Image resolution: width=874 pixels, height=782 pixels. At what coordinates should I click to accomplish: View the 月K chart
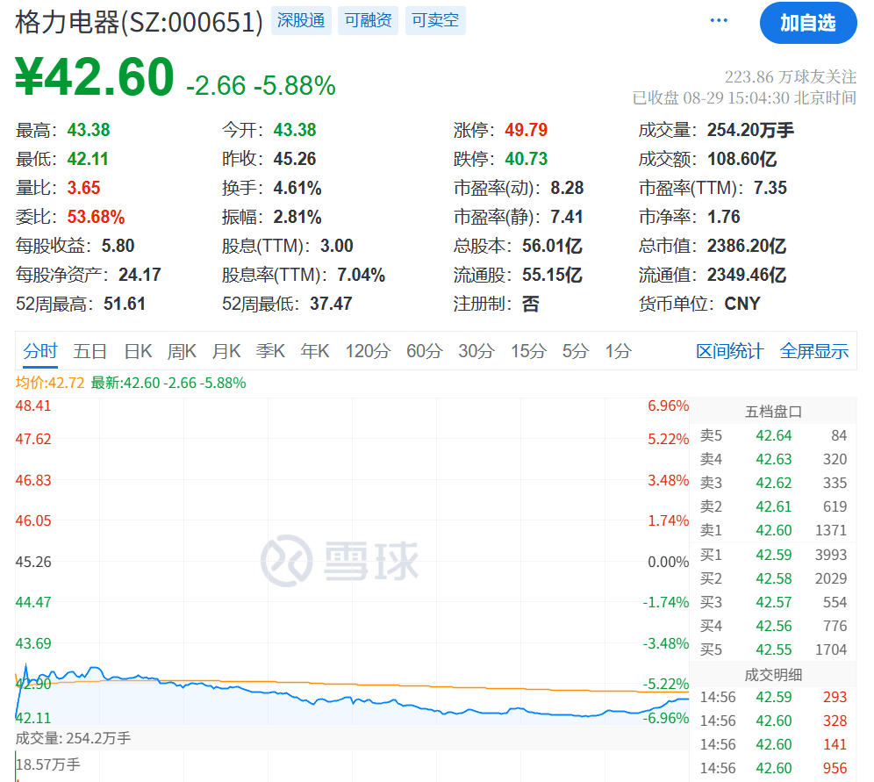[x=226, y=350]
